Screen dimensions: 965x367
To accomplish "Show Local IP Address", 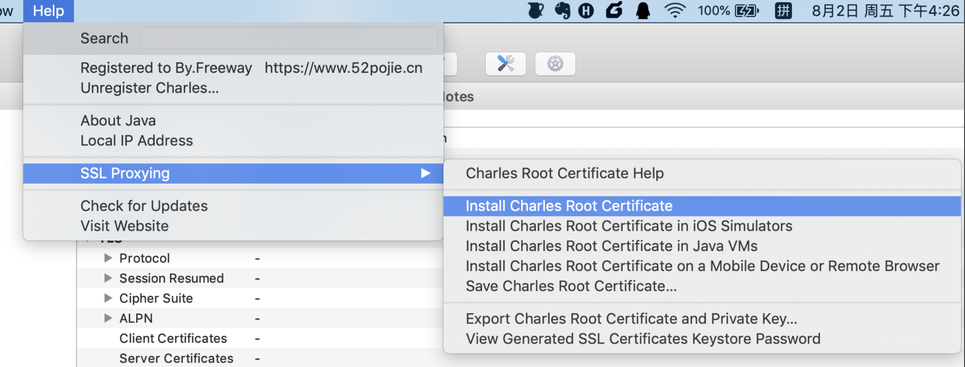I will coord(233,141).
